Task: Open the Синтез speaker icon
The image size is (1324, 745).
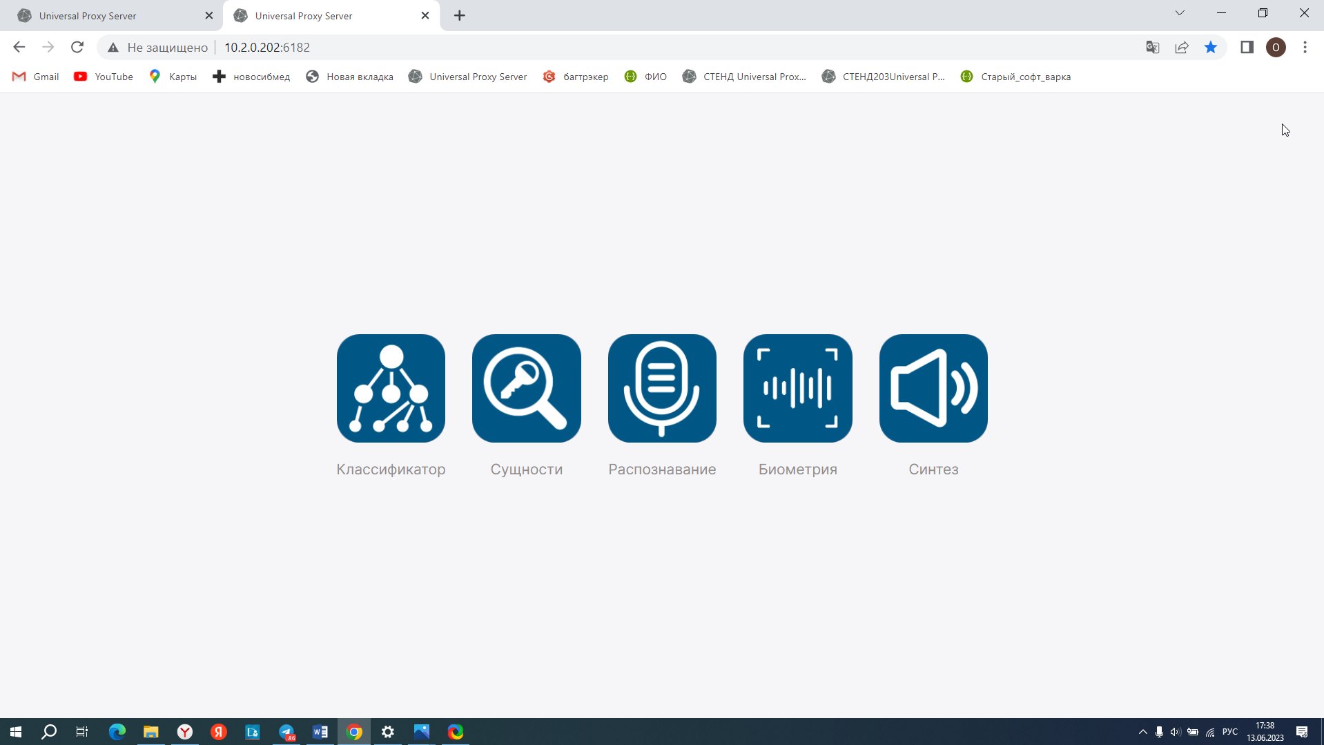Action: (x=933, y=388)
